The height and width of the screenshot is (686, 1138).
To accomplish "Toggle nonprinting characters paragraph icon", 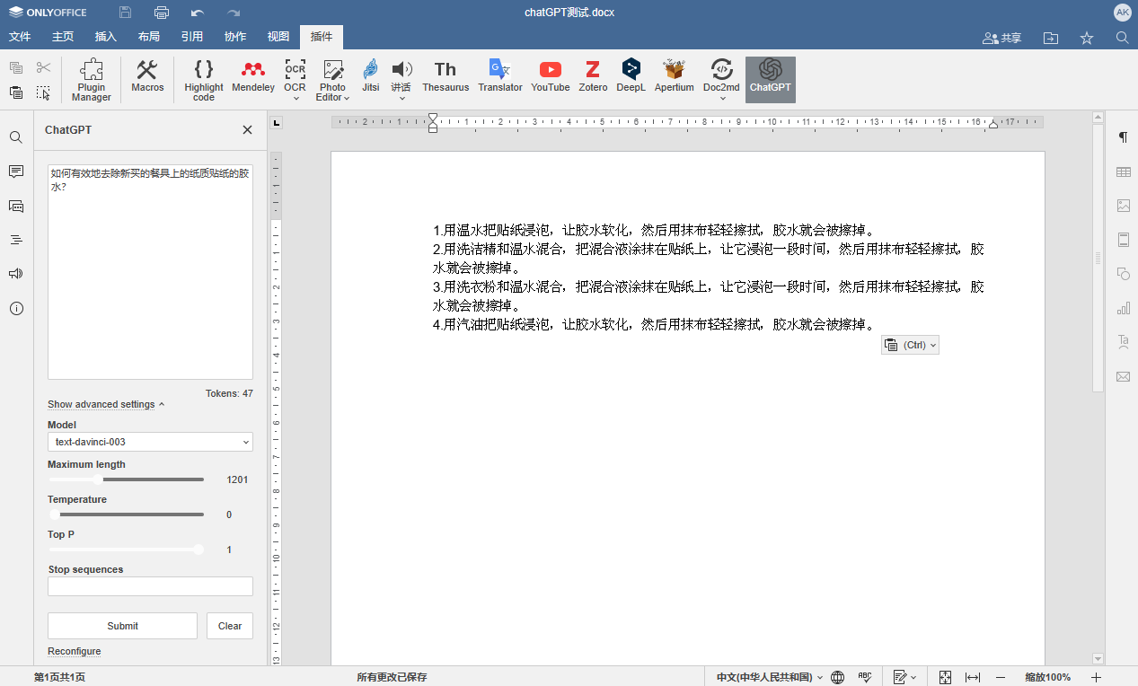I will coord(1123,137).
